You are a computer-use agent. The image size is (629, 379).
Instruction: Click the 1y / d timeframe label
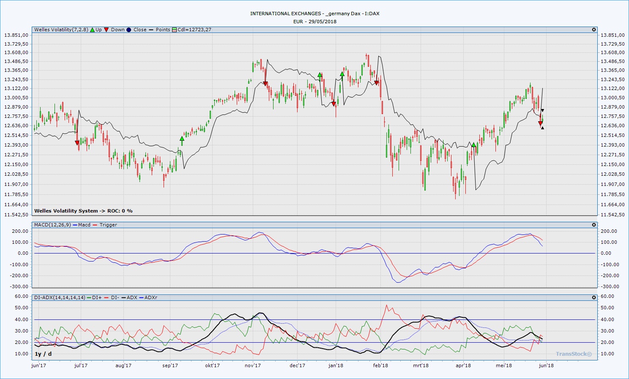[44, 354]
